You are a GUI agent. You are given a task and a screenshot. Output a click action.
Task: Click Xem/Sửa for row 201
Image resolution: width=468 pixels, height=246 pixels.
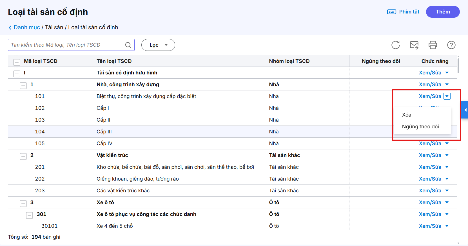tap(430, 167)
